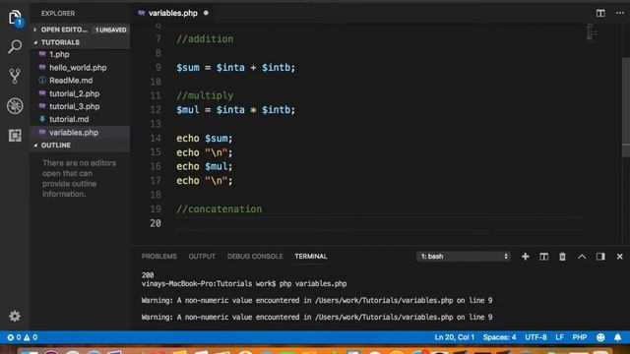Split the editor to the right

coord(600,13)
